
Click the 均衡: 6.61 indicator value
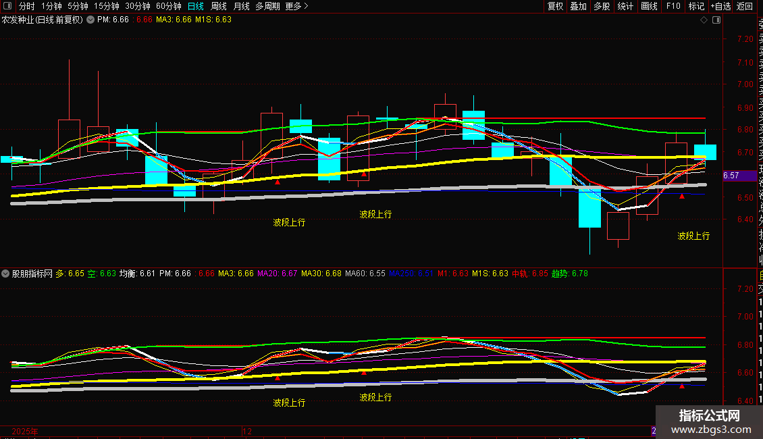click(137, 274)
